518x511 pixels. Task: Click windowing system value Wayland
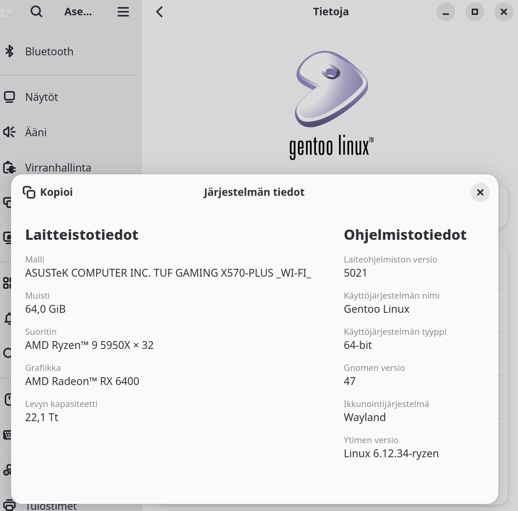point(365,418)
